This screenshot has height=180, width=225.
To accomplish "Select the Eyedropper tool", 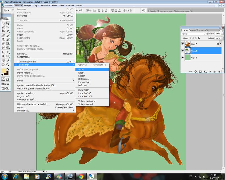I will [8, 61].
